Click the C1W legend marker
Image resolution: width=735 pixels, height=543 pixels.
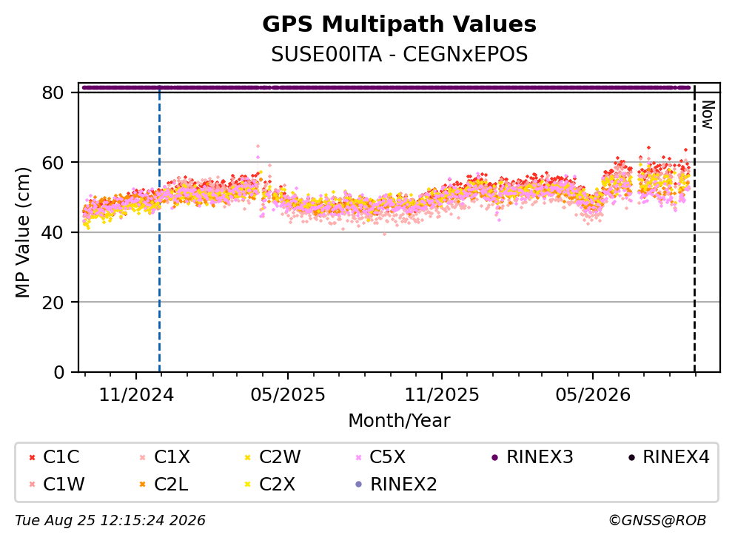pos(32,485)
